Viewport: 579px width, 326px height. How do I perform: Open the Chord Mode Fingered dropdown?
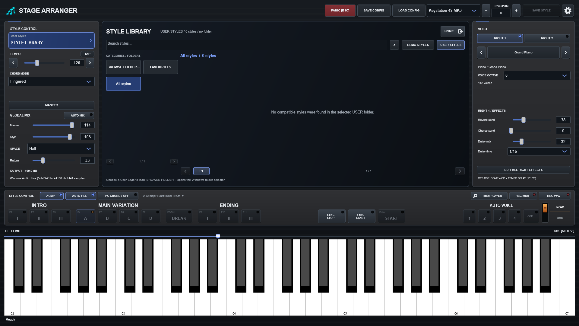pos(52,81)
